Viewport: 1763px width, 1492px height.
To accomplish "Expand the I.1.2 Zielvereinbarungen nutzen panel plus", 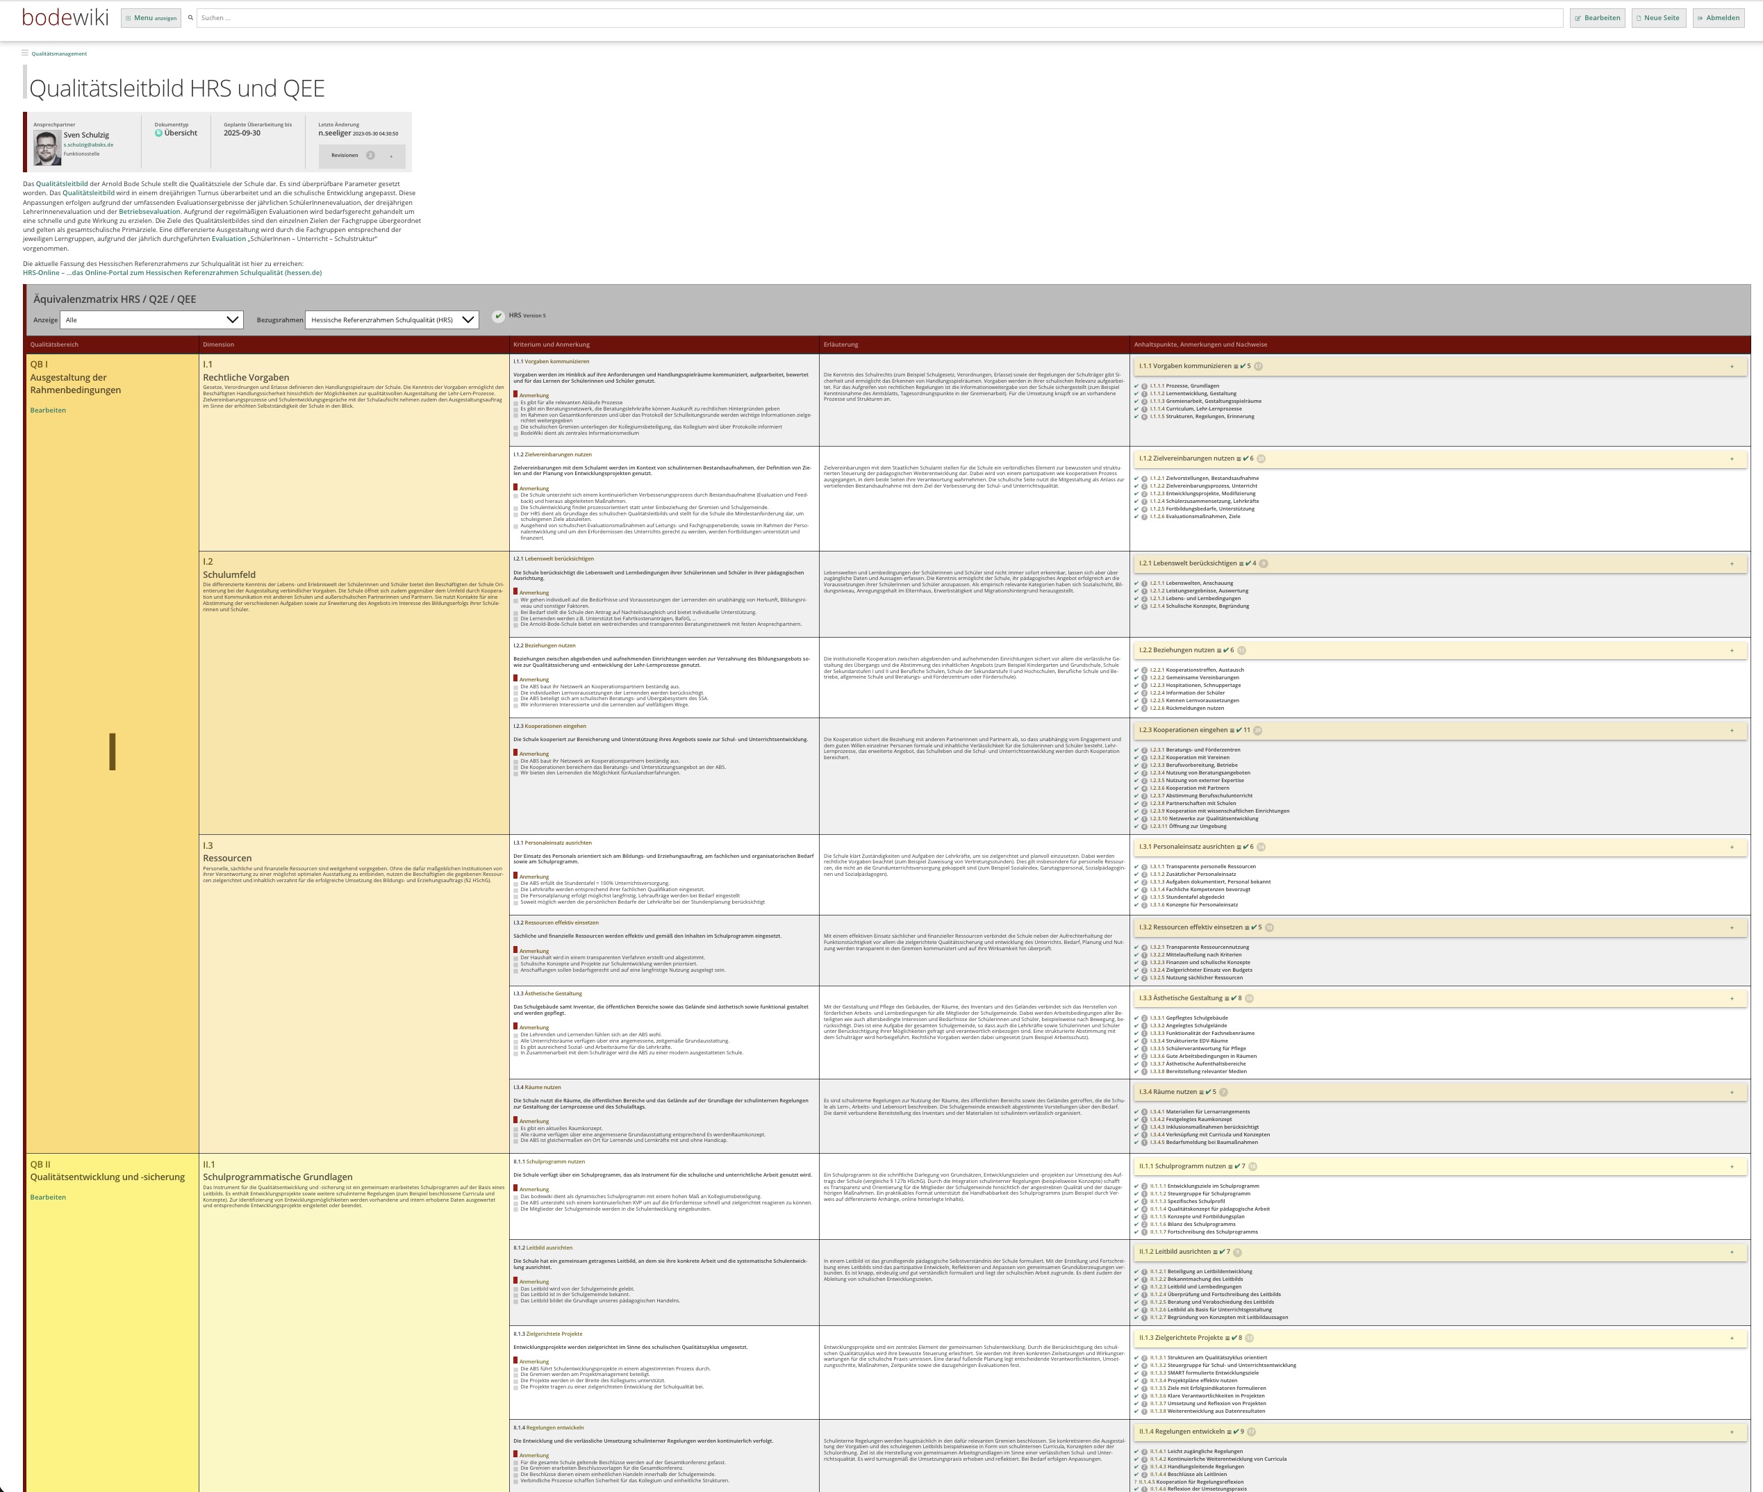I will click(1732, 459).
